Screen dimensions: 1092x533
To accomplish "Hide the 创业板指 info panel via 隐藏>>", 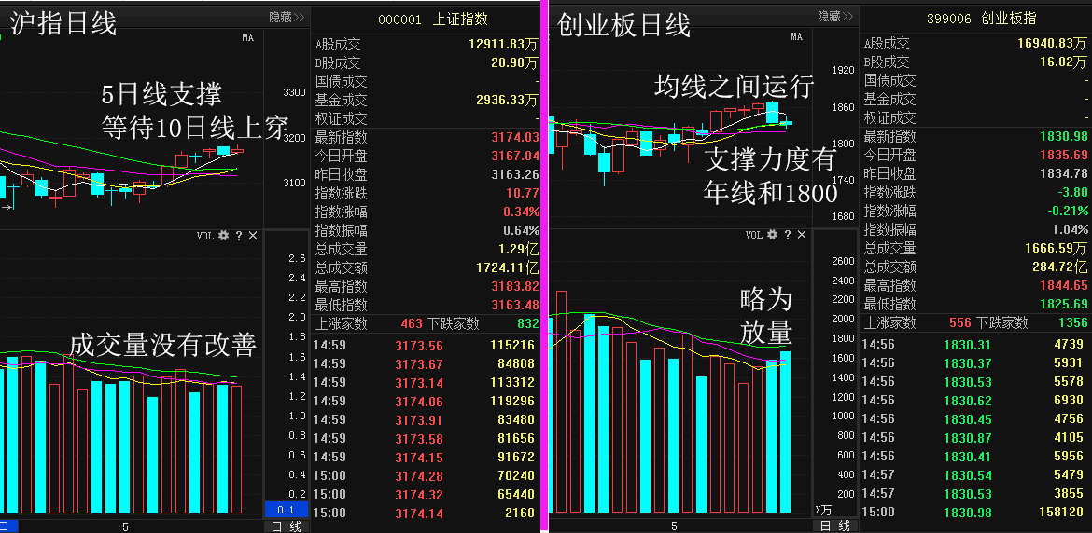I will point(835,17).
